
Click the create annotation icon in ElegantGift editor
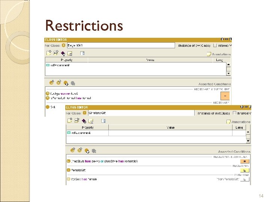tap(49, 53)
